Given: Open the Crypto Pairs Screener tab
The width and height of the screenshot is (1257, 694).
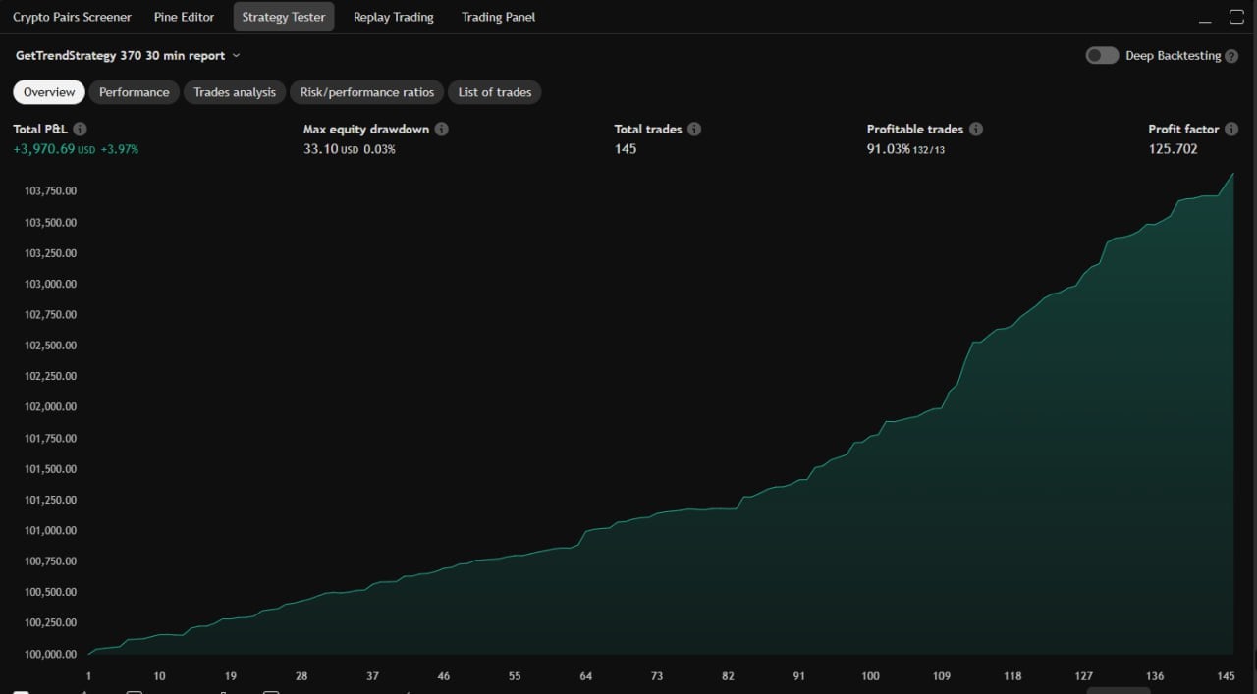Looking at the screenshot, I should pos(71,17).
